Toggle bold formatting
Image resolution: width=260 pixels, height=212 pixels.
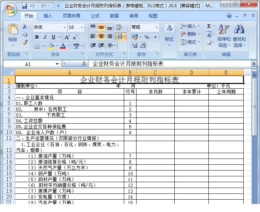click(x=37, y=37)
